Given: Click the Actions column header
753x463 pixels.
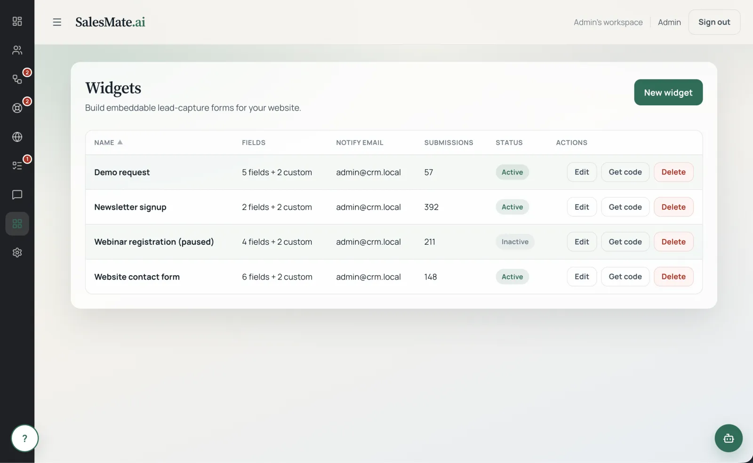Looking at the screenshot, I should [571, 143].
